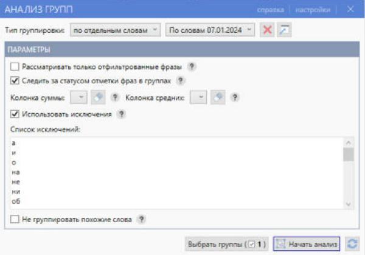Click the Начать анализ button
Viewport: 365px width, 255px height.
tap(307, 244)
